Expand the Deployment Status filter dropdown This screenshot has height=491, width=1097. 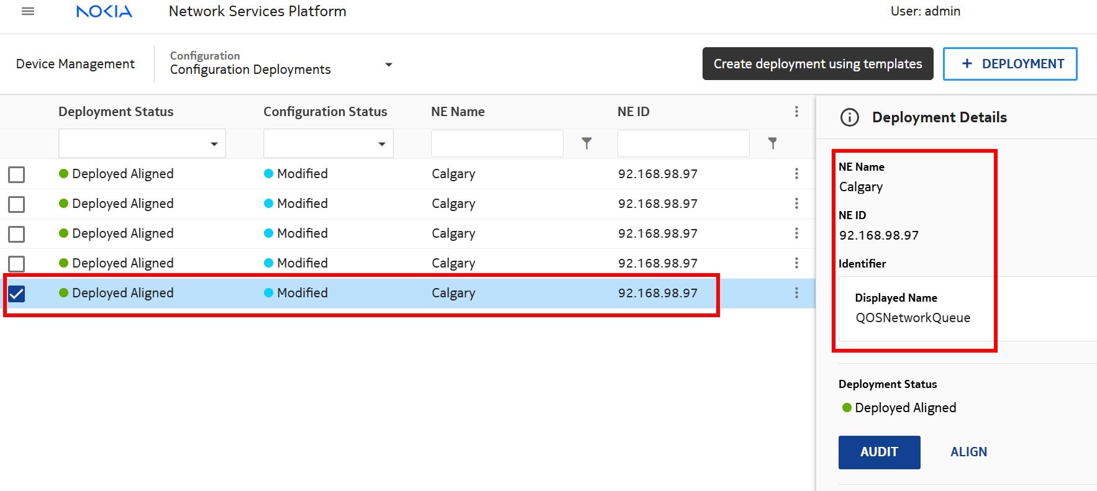[142, 144]
